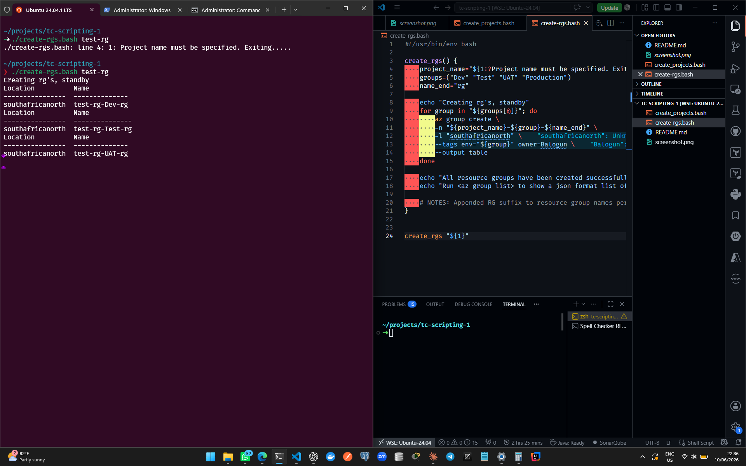
Task: Open the Problems panel tab
Action: 399,304
